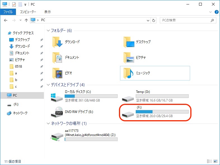
Task: Switch to details view in the status bar
Action: pos(209,161)
